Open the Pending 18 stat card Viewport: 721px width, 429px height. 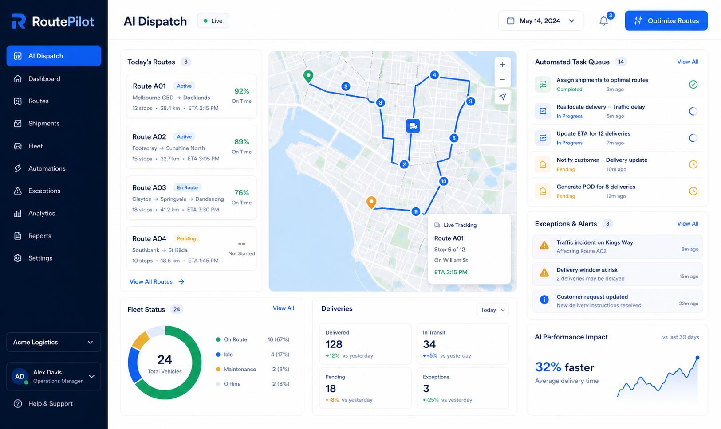pos(366,388)
